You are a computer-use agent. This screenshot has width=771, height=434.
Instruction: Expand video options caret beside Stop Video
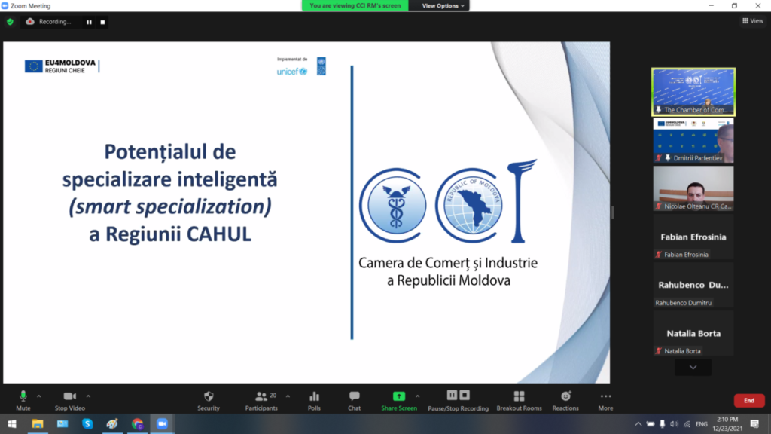(89, 396)
